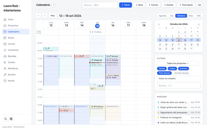Toggle the Tareas filter chip

point(162,68)
